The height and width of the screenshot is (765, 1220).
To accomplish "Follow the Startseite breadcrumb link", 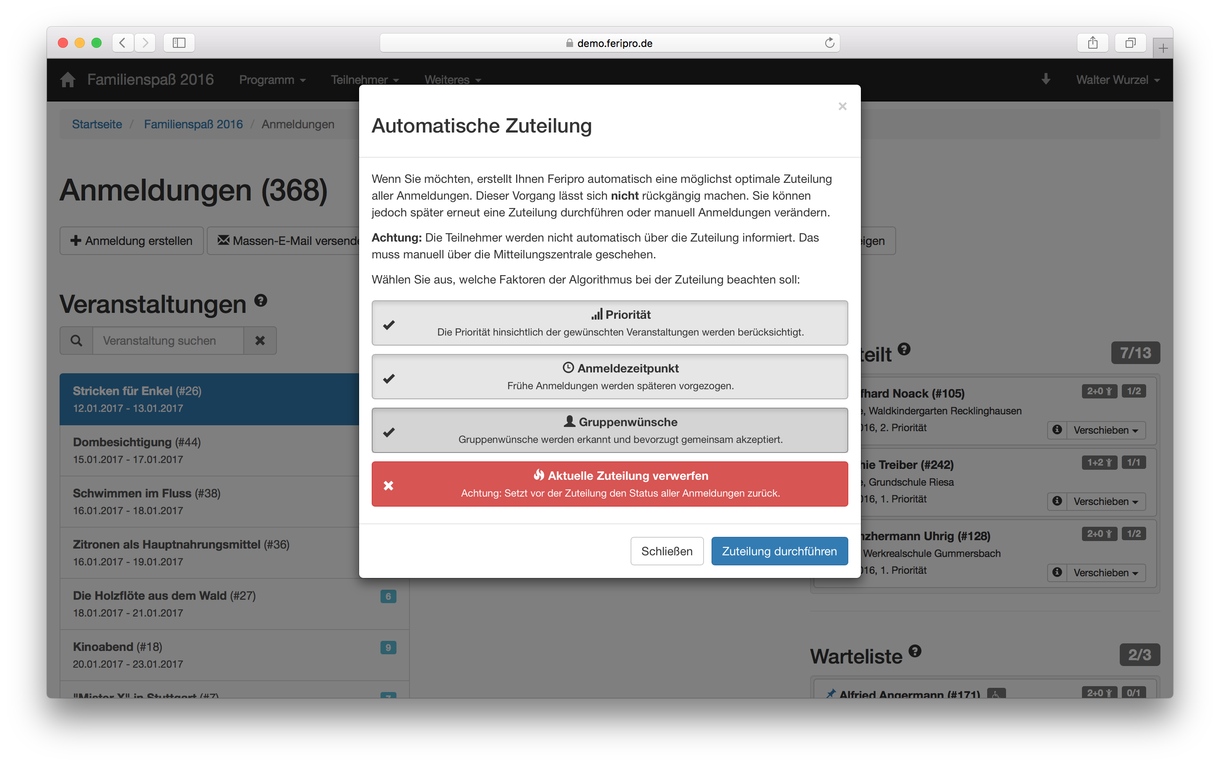I will pos(96,124).
